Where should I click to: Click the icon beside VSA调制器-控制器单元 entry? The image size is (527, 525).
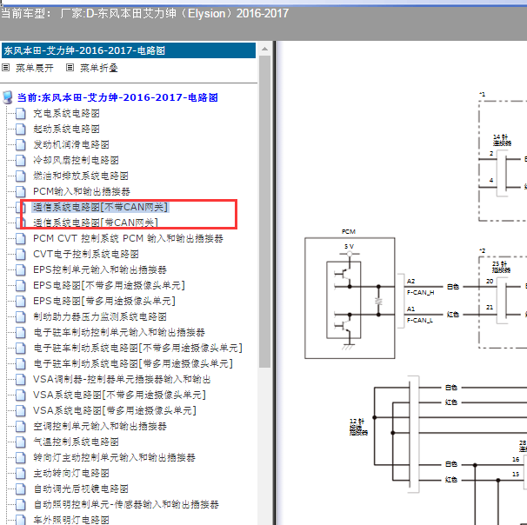tap(21, 379)
